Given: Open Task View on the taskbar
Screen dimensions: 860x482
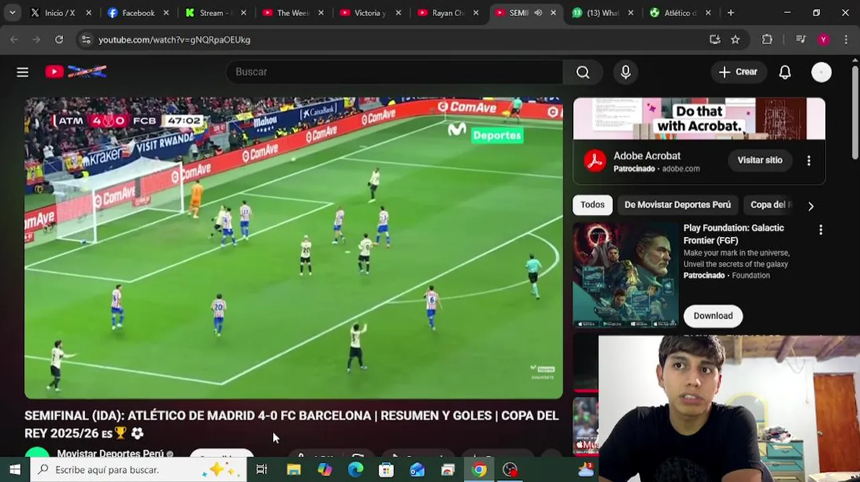Looking at the screenshot, I should pyautogui.click(x=262, y=470).
